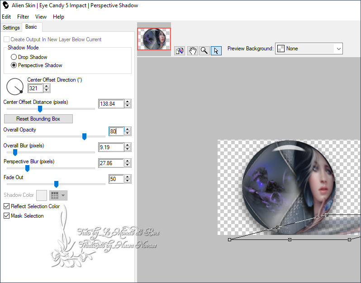Click the bounding box top-right handle on sphere
The width and height of the screenshot is (361, 283).
326,215
